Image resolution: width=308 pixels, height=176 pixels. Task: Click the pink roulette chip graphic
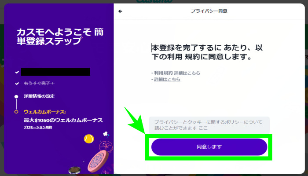(98, 158)
